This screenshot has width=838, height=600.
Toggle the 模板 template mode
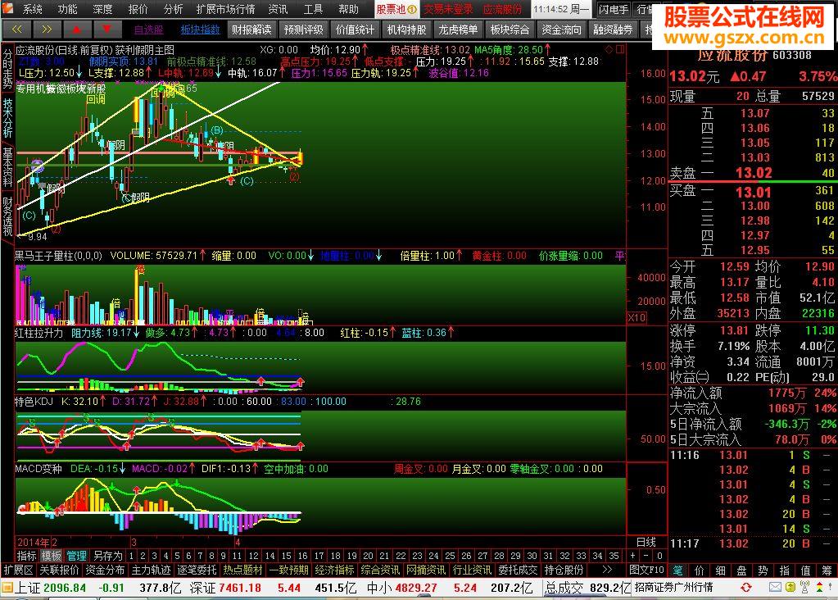click(52, 556)
